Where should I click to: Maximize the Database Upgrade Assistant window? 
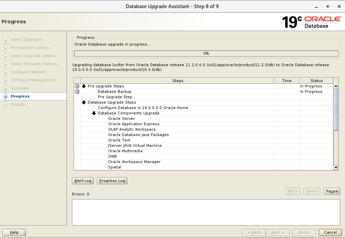[x=328, y=7]
